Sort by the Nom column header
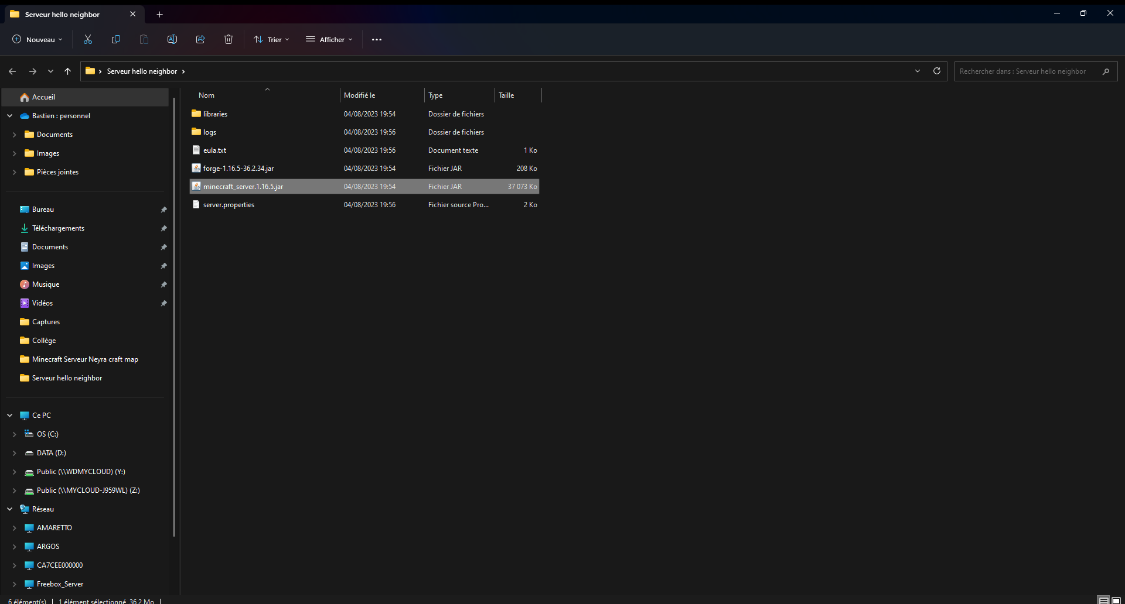This screenshot has height=604, width=1125. point(265,95)
